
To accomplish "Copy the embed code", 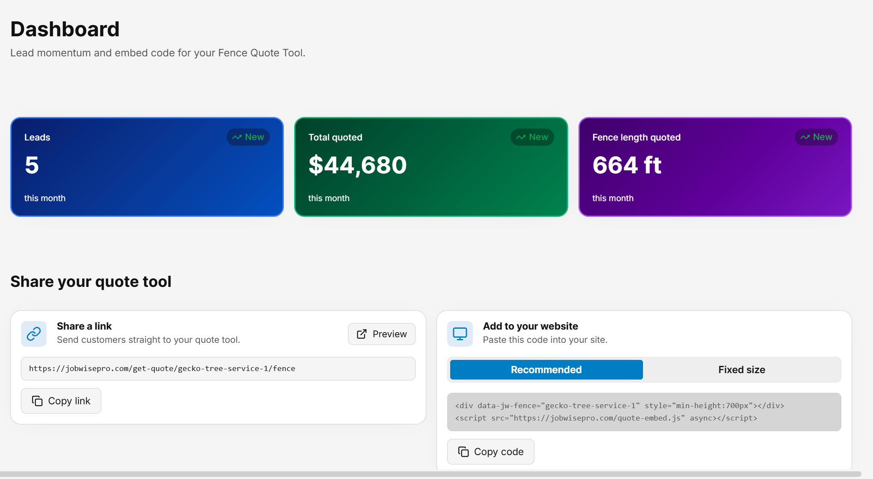I will (x=491, y=452).
